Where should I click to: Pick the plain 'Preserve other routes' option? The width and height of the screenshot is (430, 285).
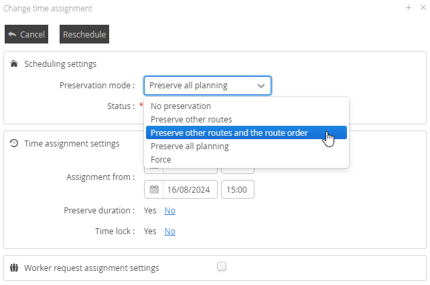tap(192, 119)
